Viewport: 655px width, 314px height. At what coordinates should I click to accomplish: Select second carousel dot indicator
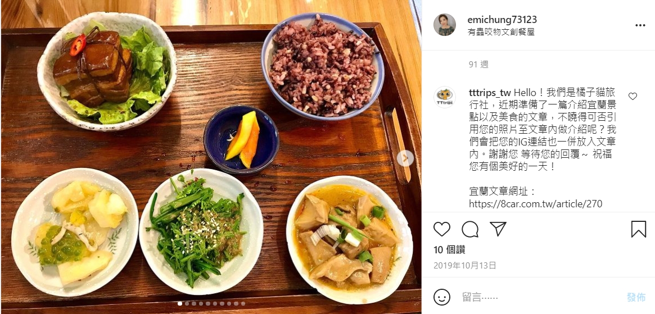pyautogui.click(x=187, y=303)
